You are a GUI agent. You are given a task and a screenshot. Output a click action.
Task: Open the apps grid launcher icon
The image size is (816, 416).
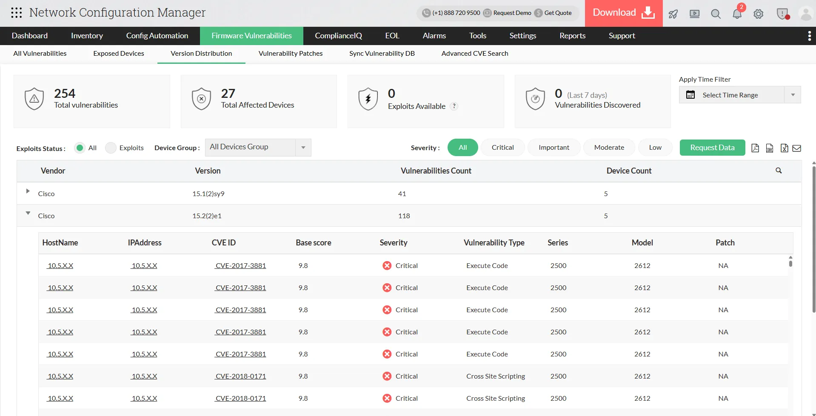click(16, 13)
